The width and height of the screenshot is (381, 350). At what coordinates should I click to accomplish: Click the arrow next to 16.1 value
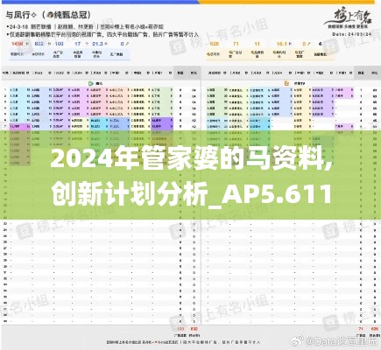pos(290,44)
